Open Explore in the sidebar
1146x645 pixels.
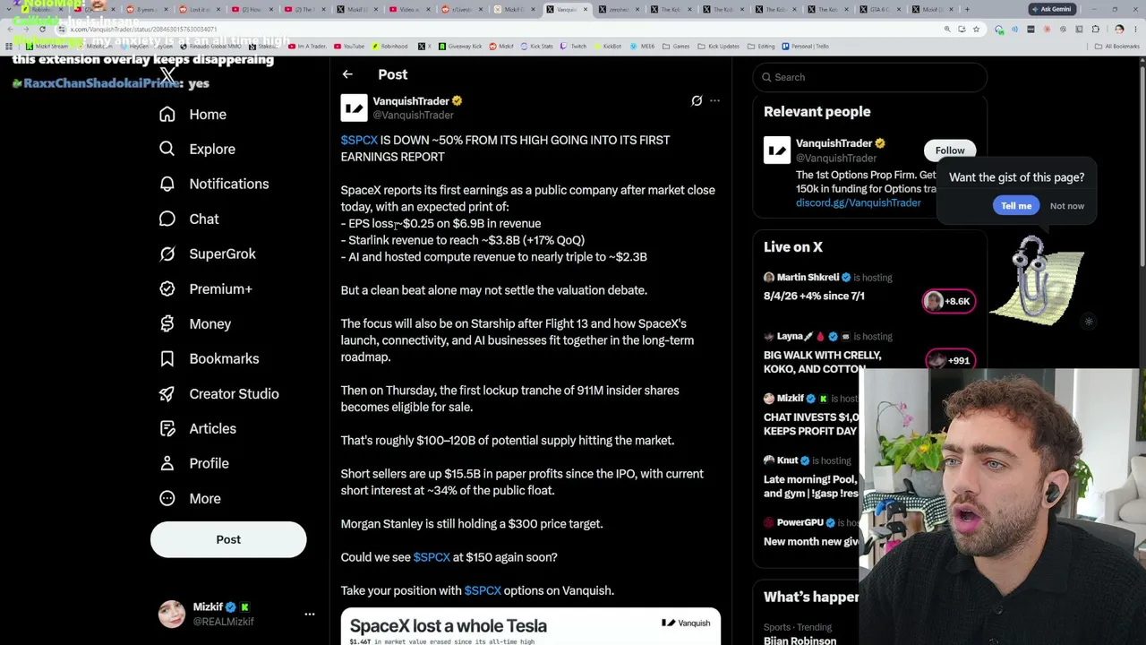click(197, 149)
